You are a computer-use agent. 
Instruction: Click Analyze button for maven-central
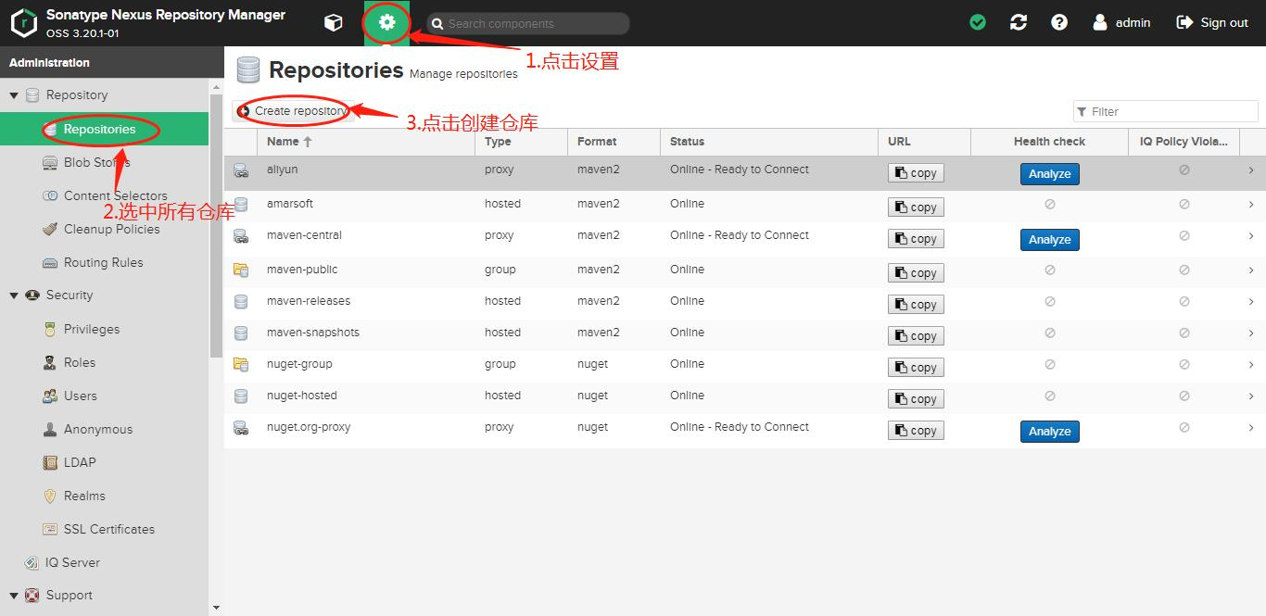[x=1049, y=239]
